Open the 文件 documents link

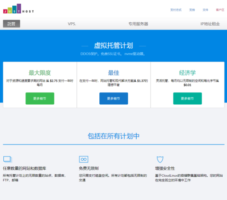pos(205,10)
